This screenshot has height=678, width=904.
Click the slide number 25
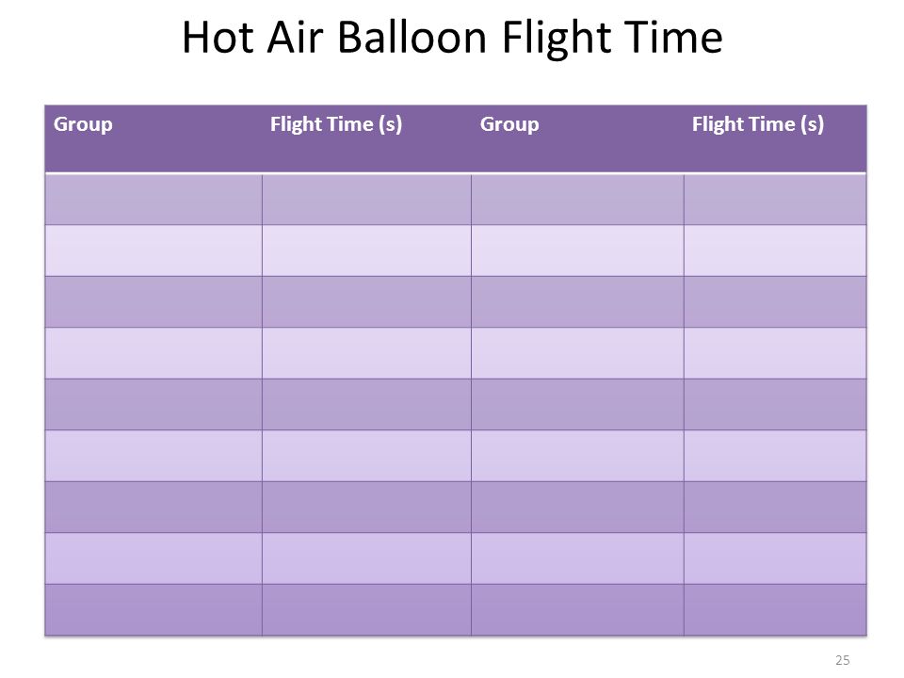842,660
